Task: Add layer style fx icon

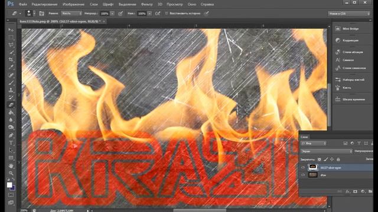Action: pos(347,191)
